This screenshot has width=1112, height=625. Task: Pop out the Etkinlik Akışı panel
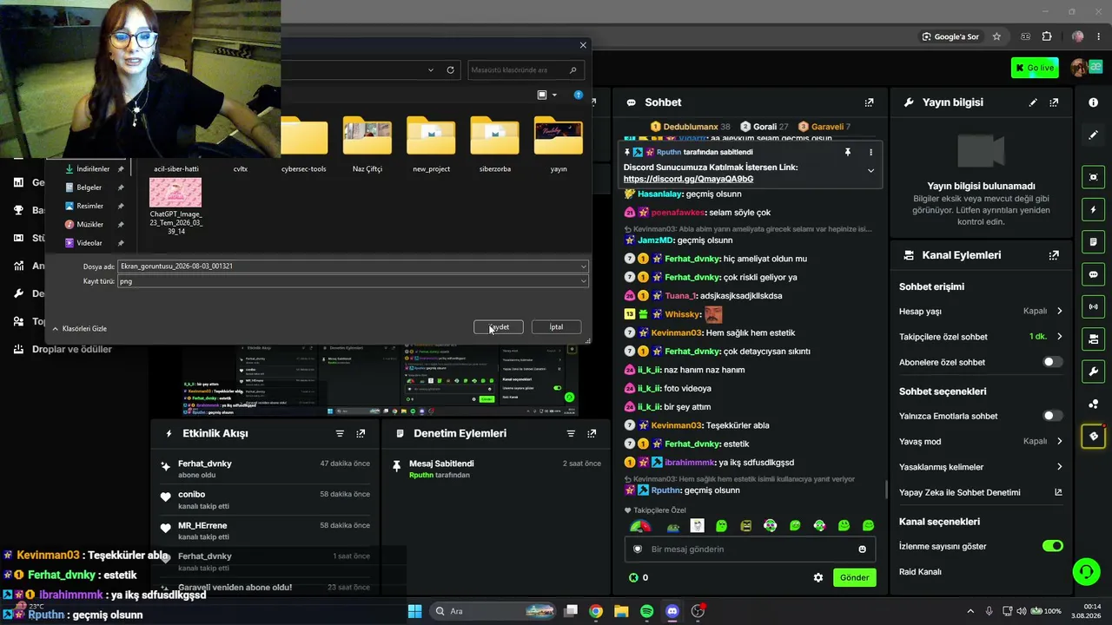pyautogui.click(x=361, y=433)
